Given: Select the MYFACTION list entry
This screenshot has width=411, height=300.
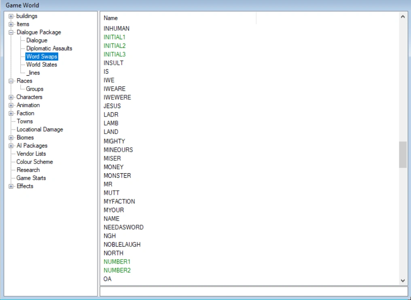Looking at the screenshot, I should [x=119, y=202].
